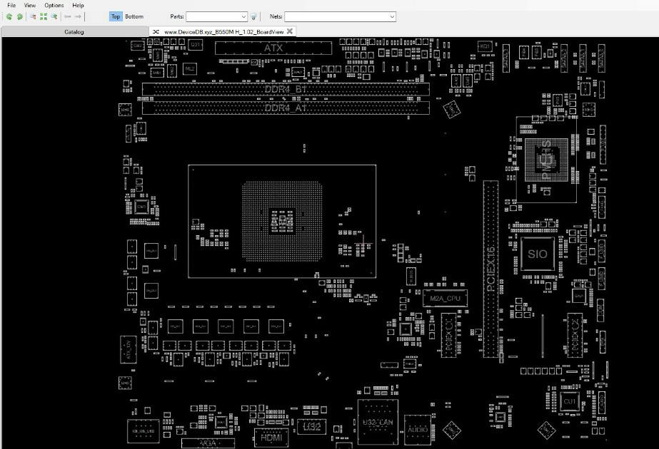This screenshot has height=449, width=659.
Task: Select the AUDIO jack component
Action: (x=418, y=430)
